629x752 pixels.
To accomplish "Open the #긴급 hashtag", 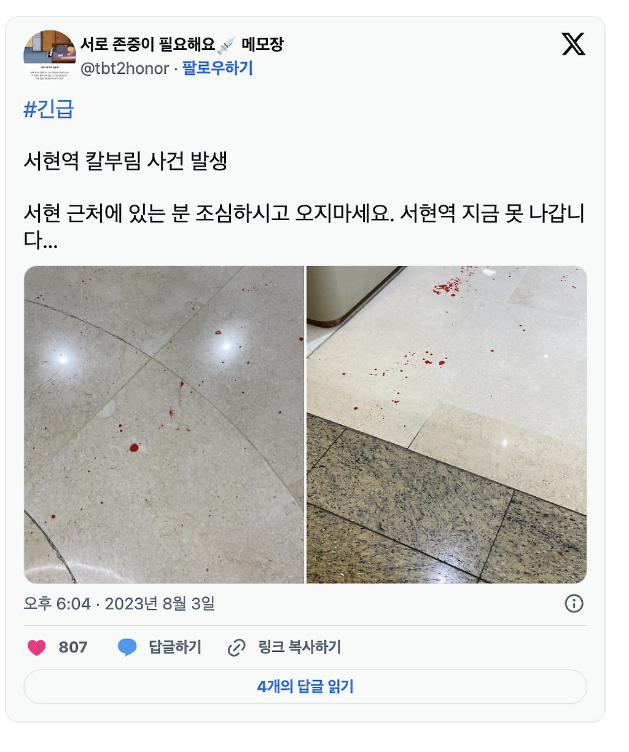I will click(49, 109).
